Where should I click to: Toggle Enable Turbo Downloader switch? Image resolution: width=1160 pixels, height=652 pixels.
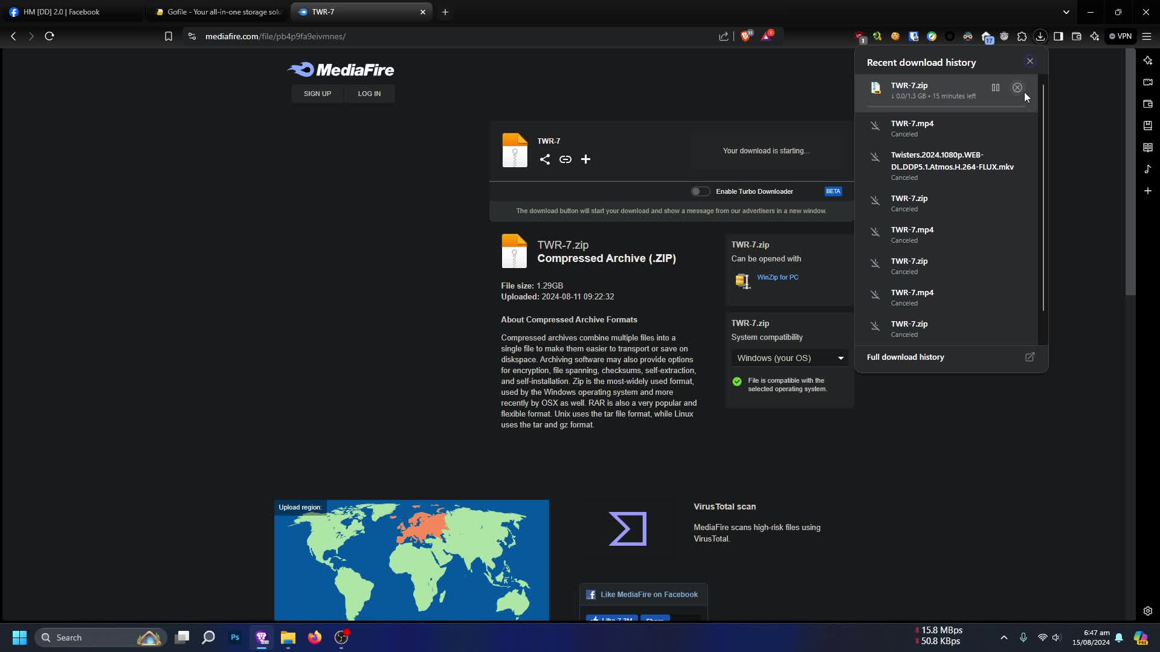point(700,191)
